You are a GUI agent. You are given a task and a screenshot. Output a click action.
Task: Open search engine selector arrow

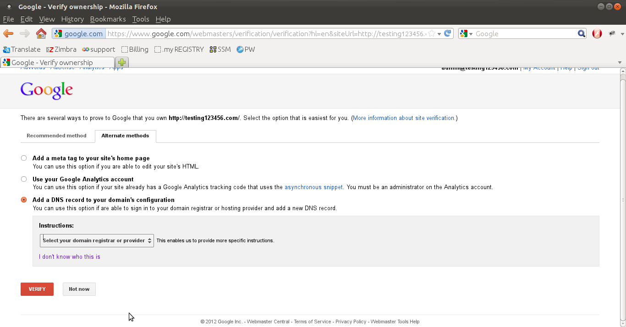pos(471,34)
